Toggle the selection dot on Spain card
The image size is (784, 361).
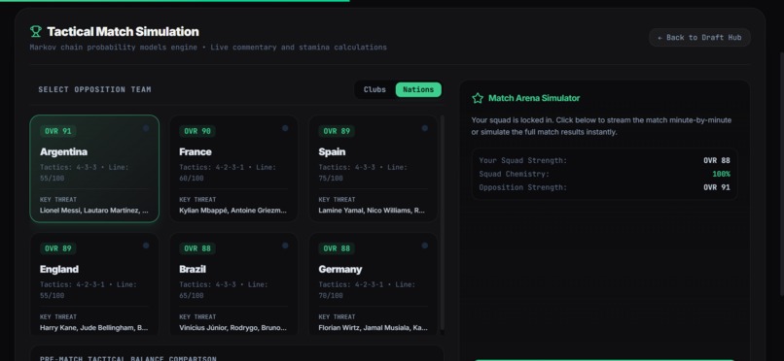coord(425,128)
